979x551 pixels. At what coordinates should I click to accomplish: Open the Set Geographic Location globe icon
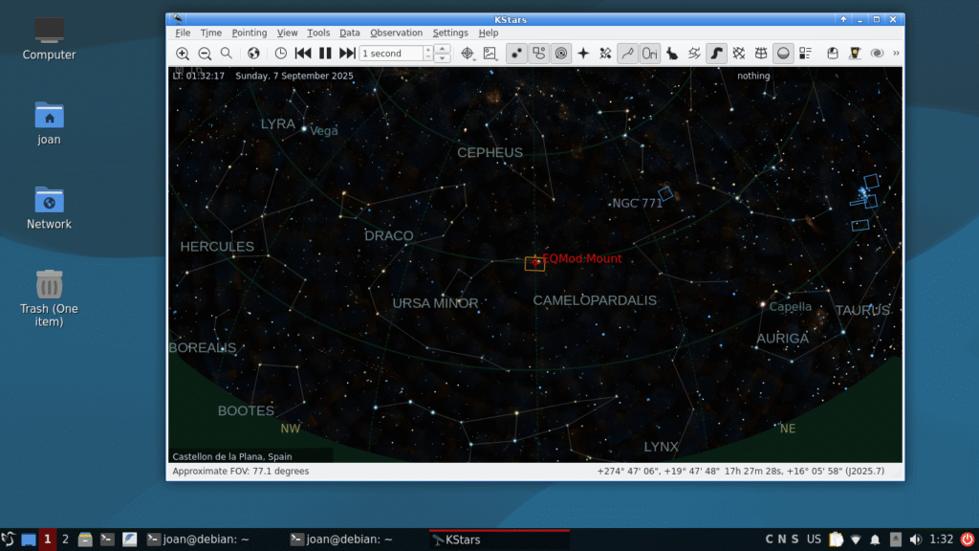(x=253, y=54)
